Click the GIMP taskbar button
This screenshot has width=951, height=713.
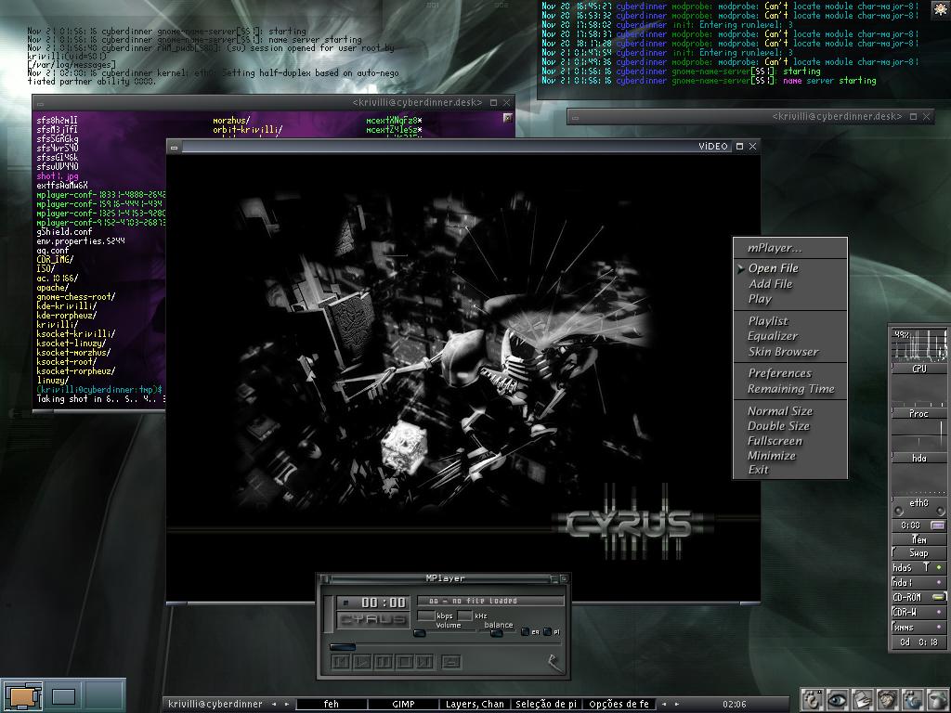[x=403, y=704]
